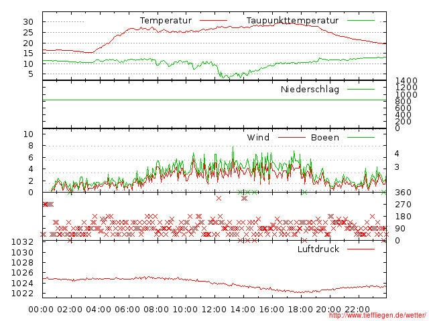Click the green Boeen legend line
Screen dimensions: 429x321
[361, 137]
